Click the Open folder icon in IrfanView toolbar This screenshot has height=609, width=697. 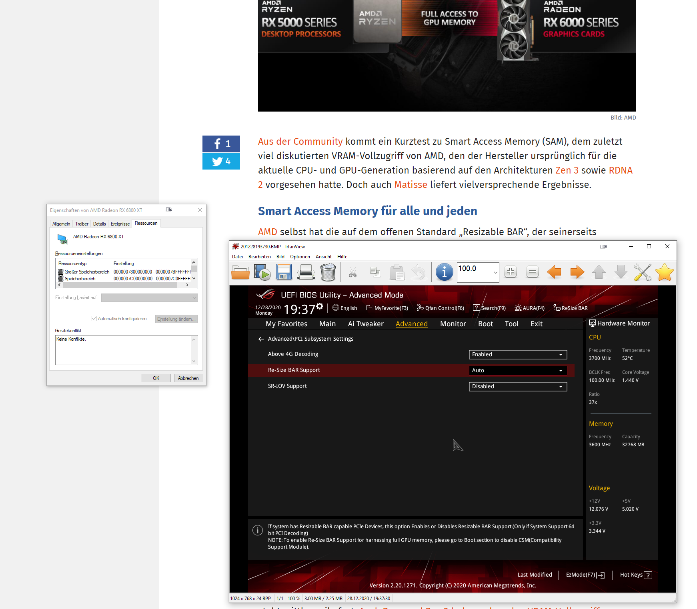pos(240,272)
